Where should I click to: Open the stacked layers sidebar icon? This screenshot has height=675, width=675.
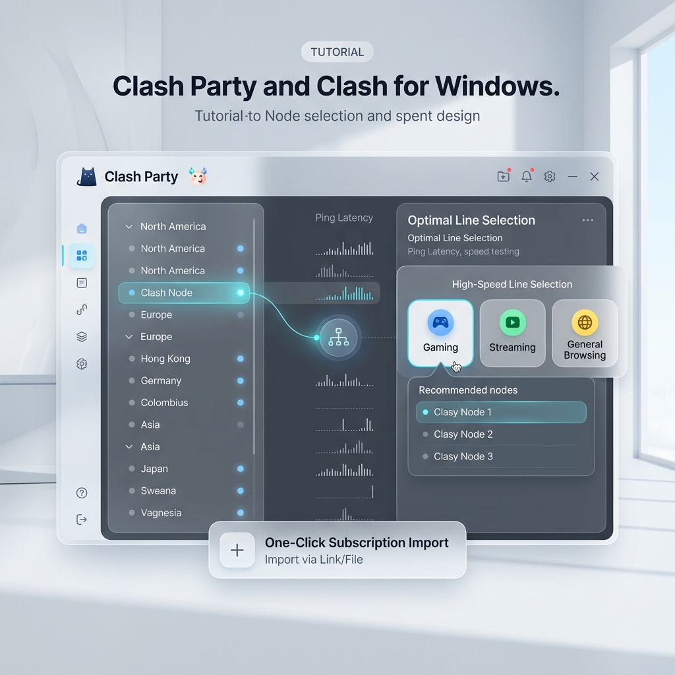click(82, 337)
